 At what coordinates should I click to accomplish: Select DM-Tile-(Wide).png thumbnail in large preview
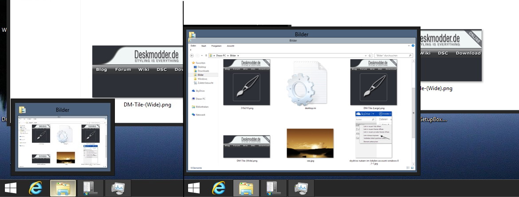[x=247, y=147]
